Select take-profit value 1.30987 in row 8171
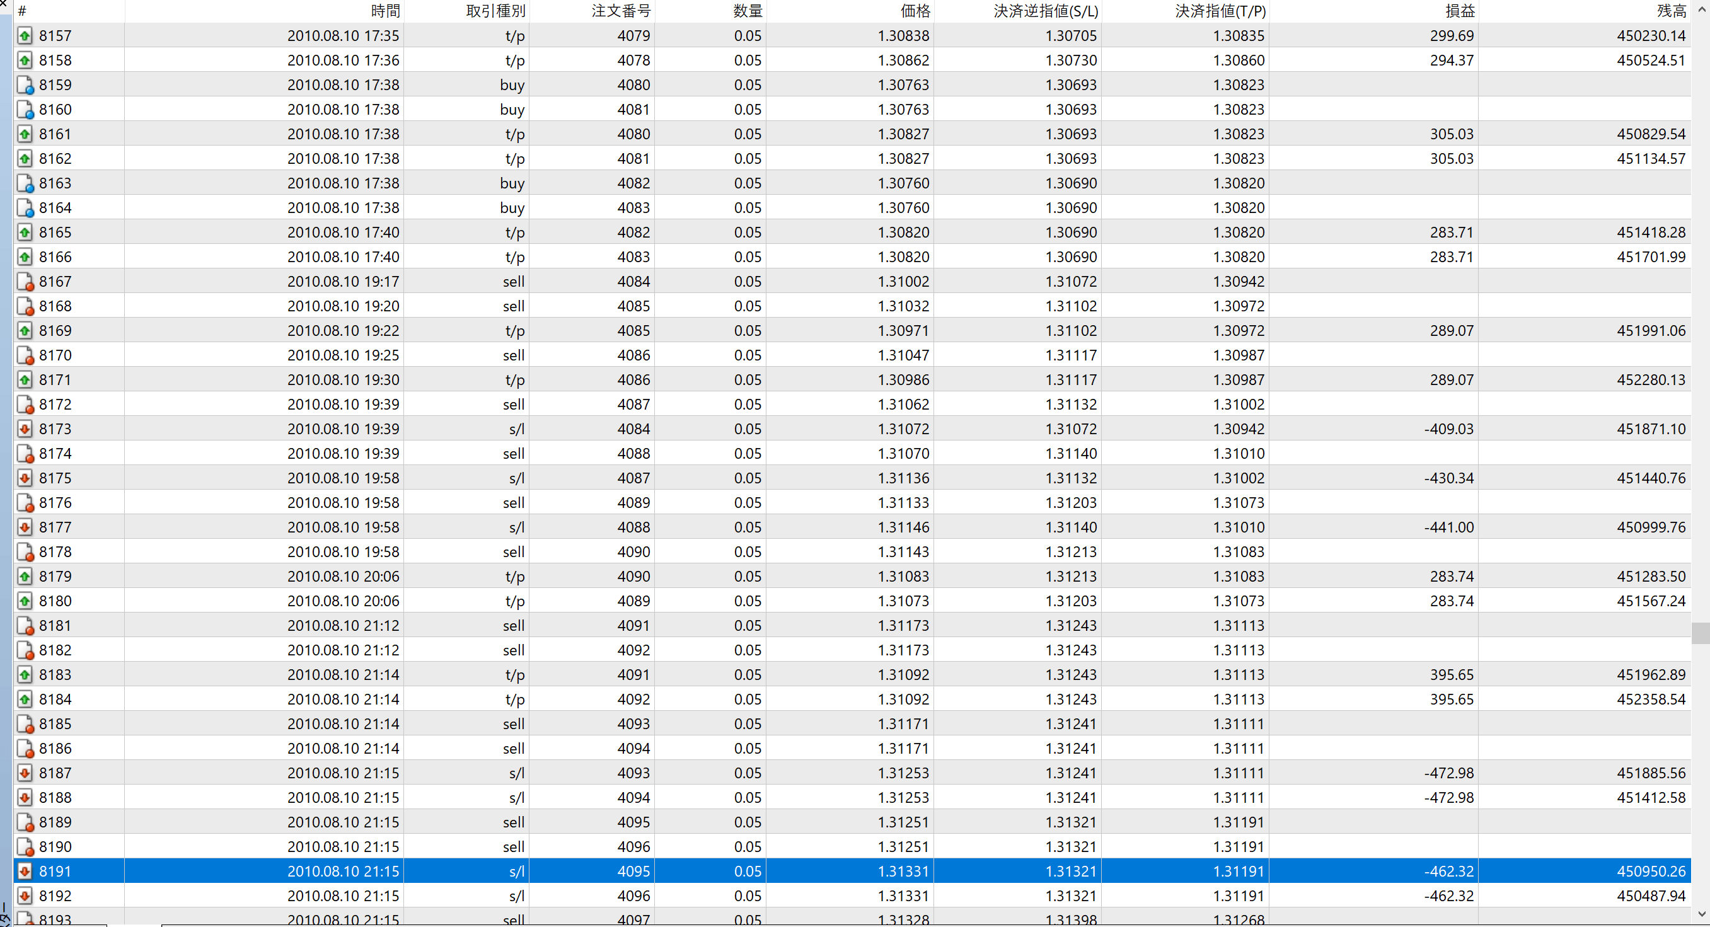Screen dimensions: 1710x927 1239,379
